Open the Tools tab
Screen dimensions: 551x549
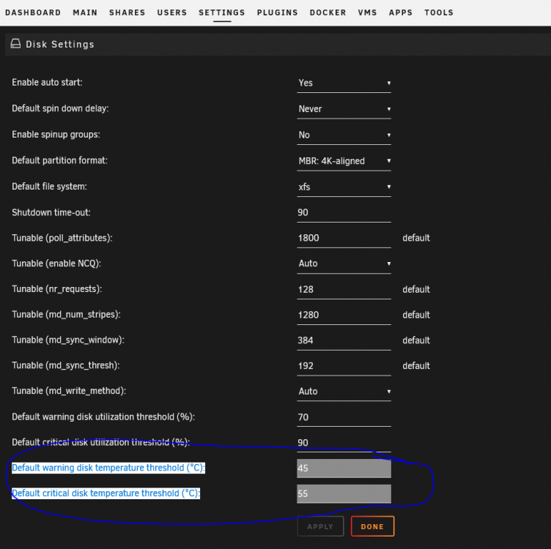click(x=439, y=12)
